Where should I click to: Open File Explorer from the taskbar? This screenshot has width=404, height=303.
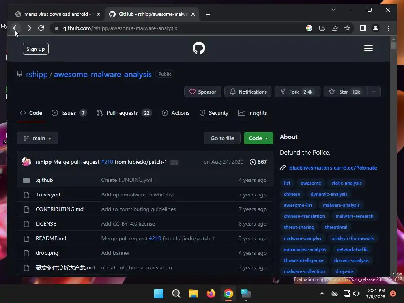coord(193,294)
